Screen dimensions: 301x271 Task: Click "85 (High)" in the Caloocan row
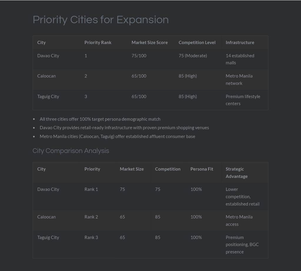pos(188,76)
